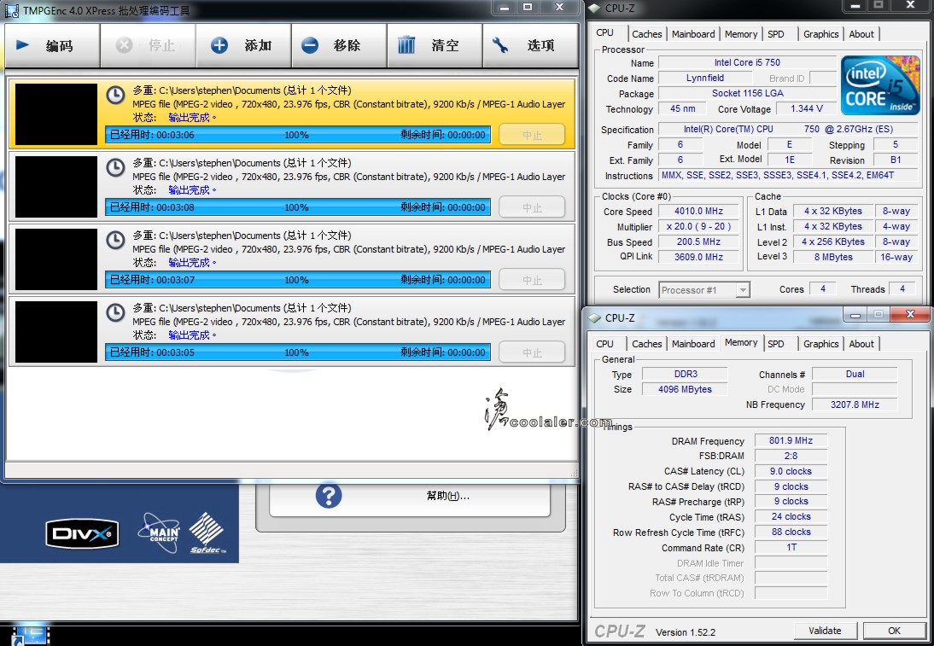The image size is (934, 646).
Task: Select thumbnail of job with 00:03:05 elapsed
Action: pos(56,332)
